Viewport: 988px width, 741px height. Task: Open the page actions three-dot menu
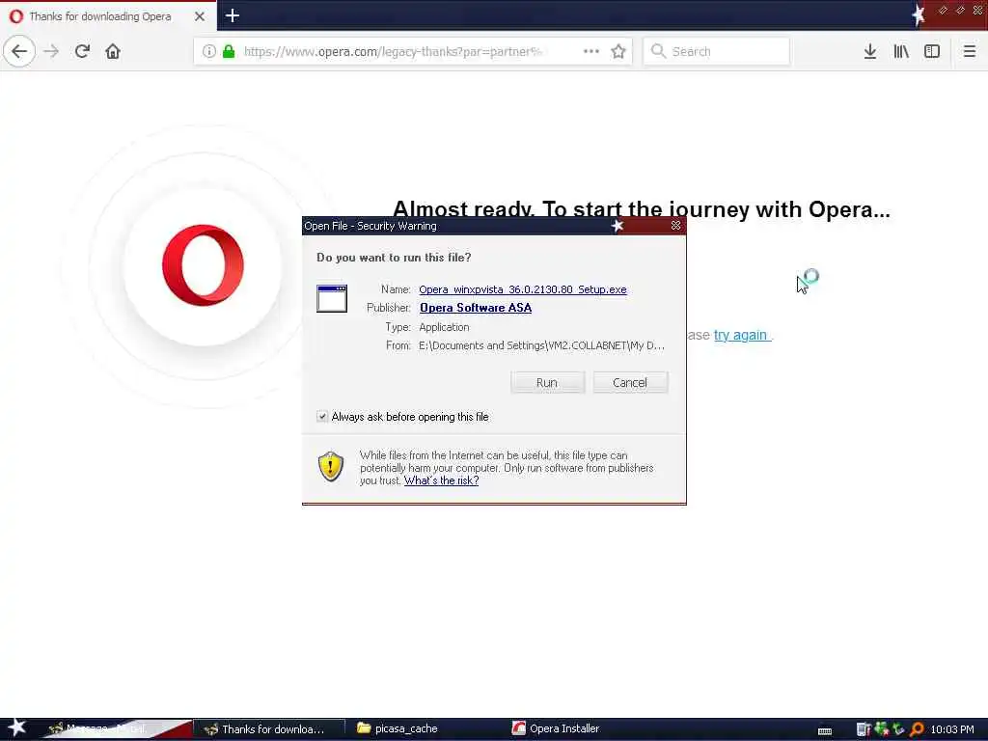[591, 51]
